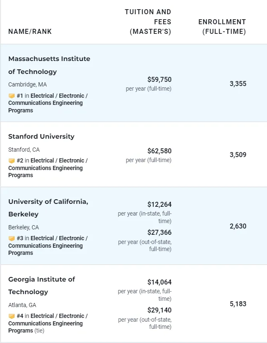The image size is (267, 343).
Task: Click the NAME/RANK column header
Action: pos(30,31)
